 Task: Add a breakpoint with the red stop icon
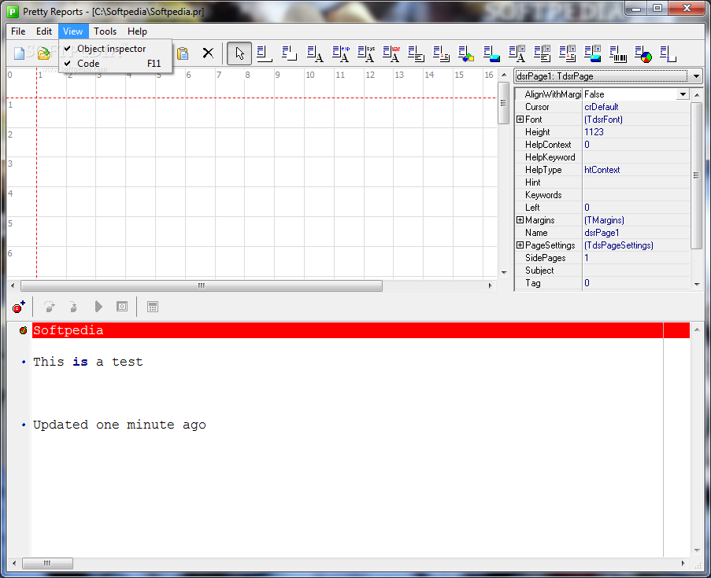click(19, 307)
